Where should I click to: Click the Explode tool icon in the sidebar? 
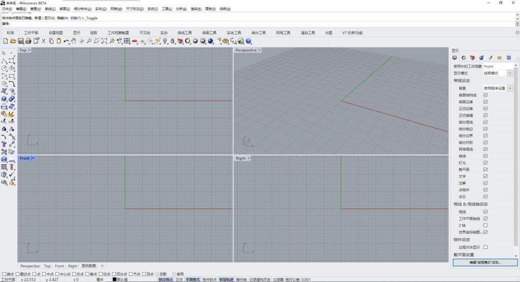[11, 114]
